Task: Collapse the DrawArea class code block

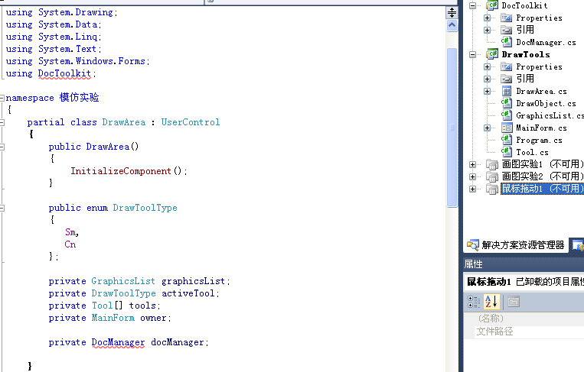Action: pos(2,123)
